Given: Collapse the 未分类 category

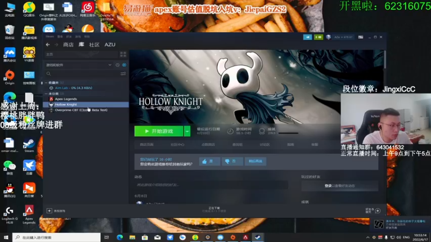Looking at the screenshot, I should [x=46, y=94].
